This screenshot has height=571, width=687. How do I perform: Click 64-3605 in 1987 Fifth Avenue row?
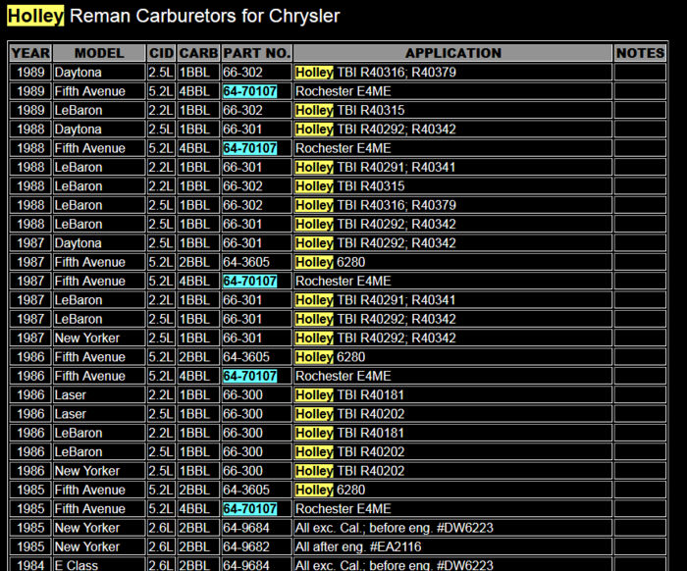[x=246, y=262]
